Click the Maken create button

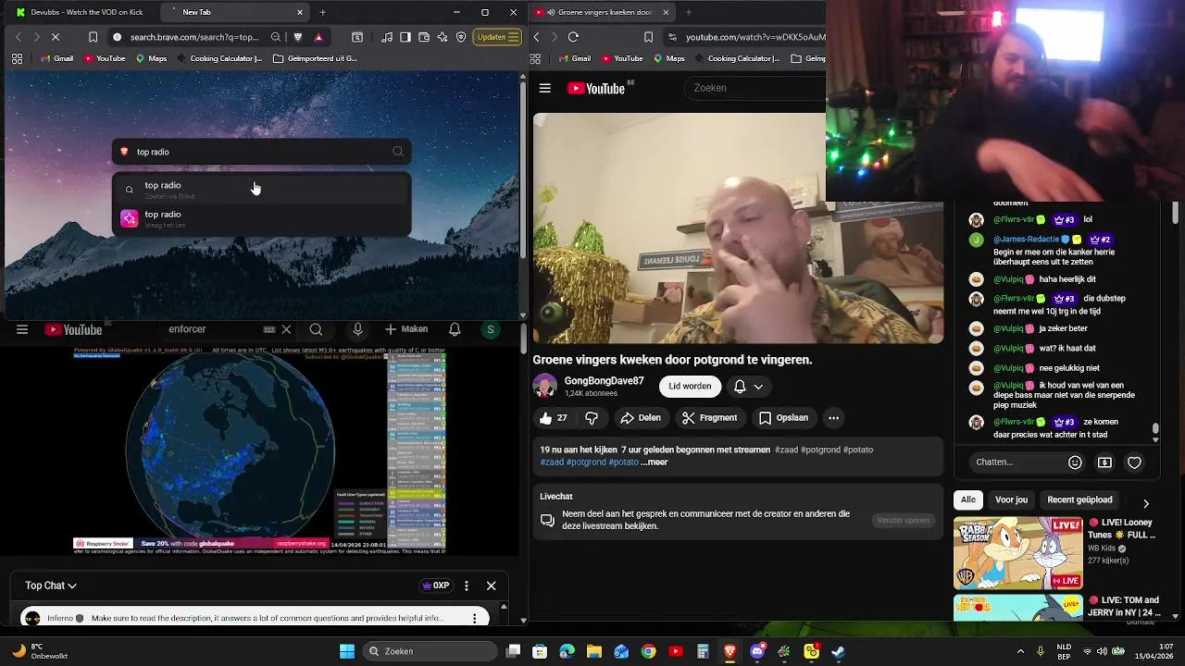(x=406, y=329)
